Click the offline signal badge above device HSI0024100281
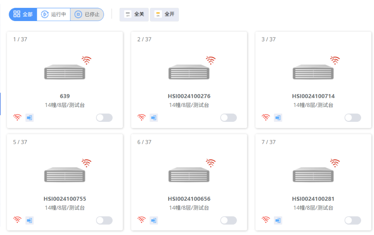This screenshot has height=235, width=374. (335, 163)
